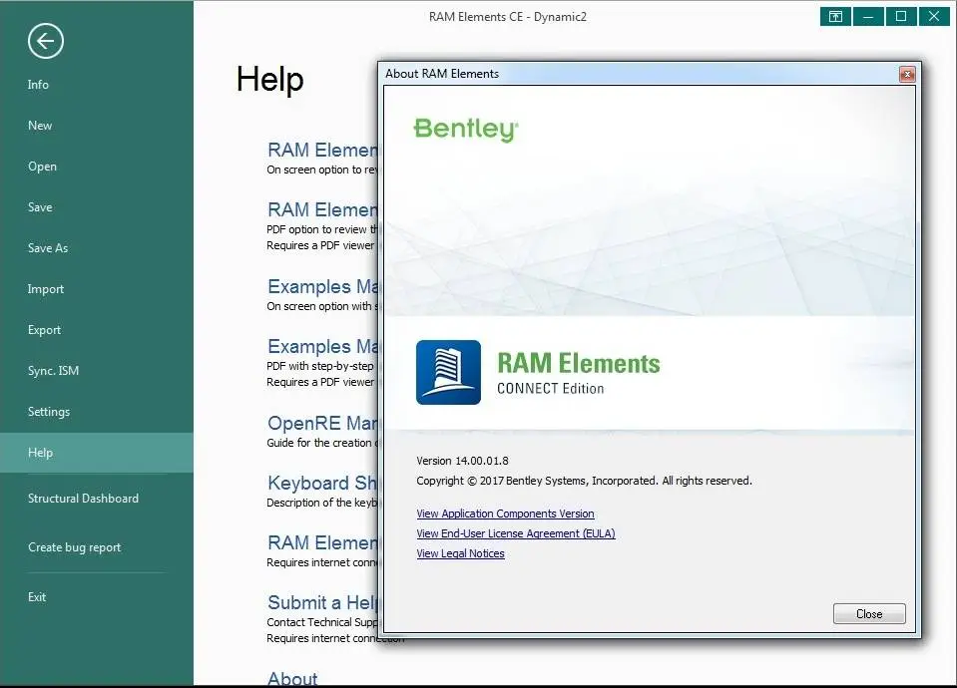Click the ribbon display options icon

pyautogui.click(x=835, y=17)
